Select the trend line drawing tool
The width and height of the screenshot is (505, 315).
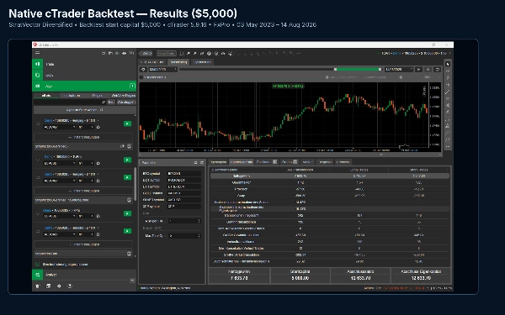(448, 92)
